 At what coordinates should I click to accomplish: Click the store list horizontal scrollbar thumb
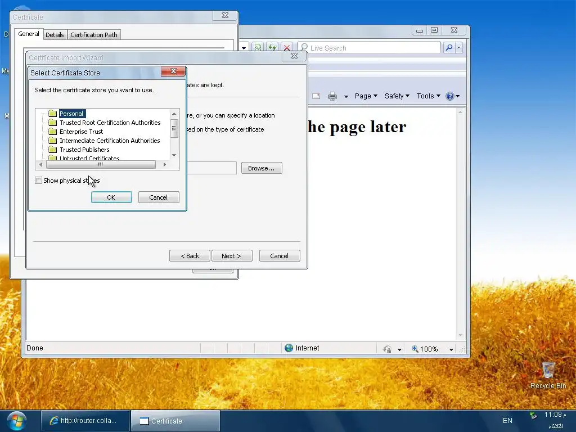(101, 165)
